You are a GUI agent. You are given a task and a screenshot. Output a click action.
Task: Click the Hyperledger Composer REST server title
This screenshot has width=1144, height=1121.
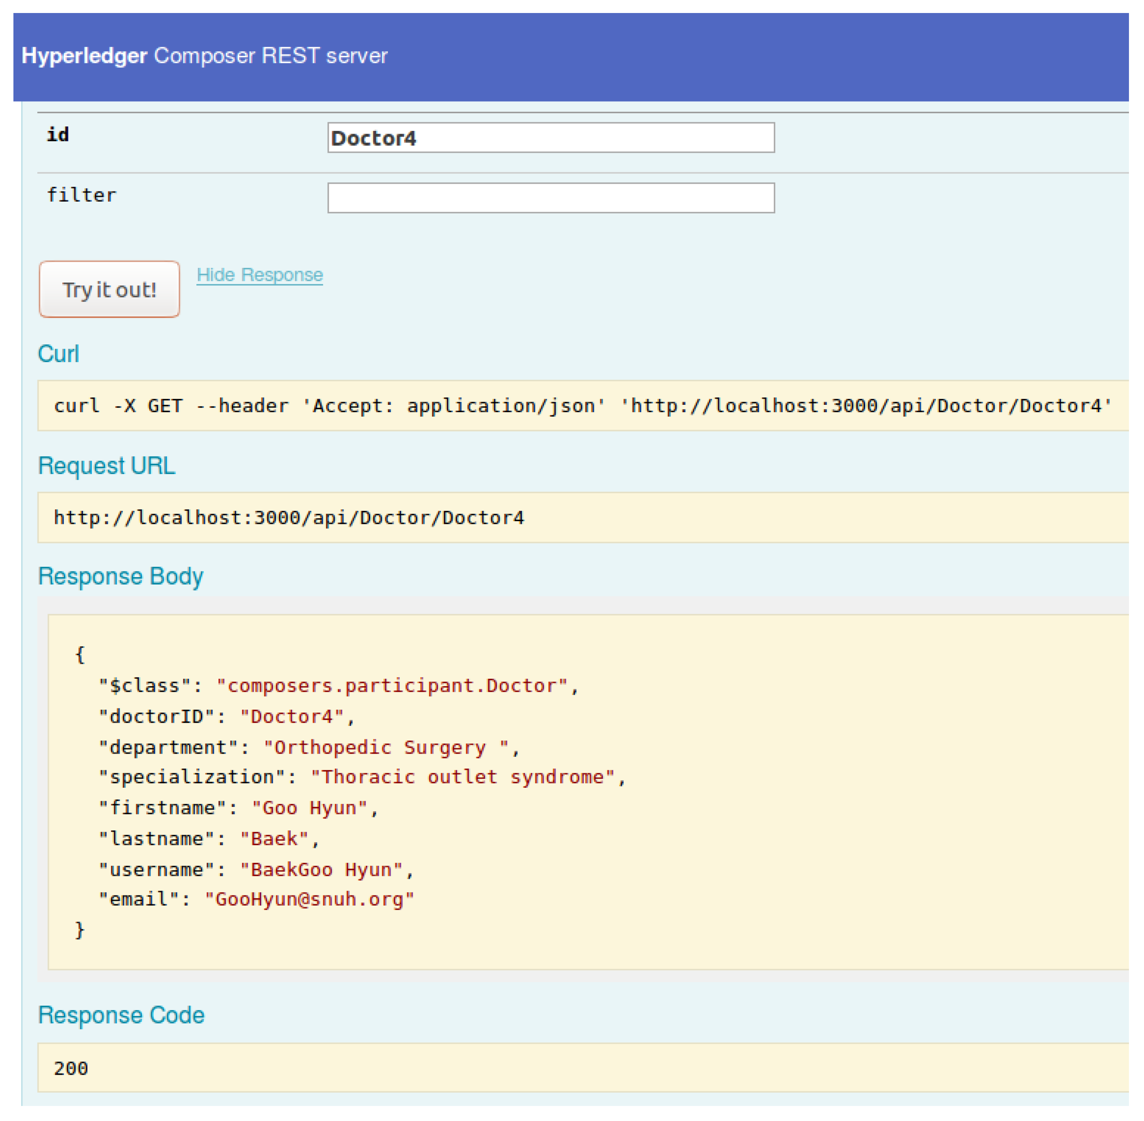point(204,56)
